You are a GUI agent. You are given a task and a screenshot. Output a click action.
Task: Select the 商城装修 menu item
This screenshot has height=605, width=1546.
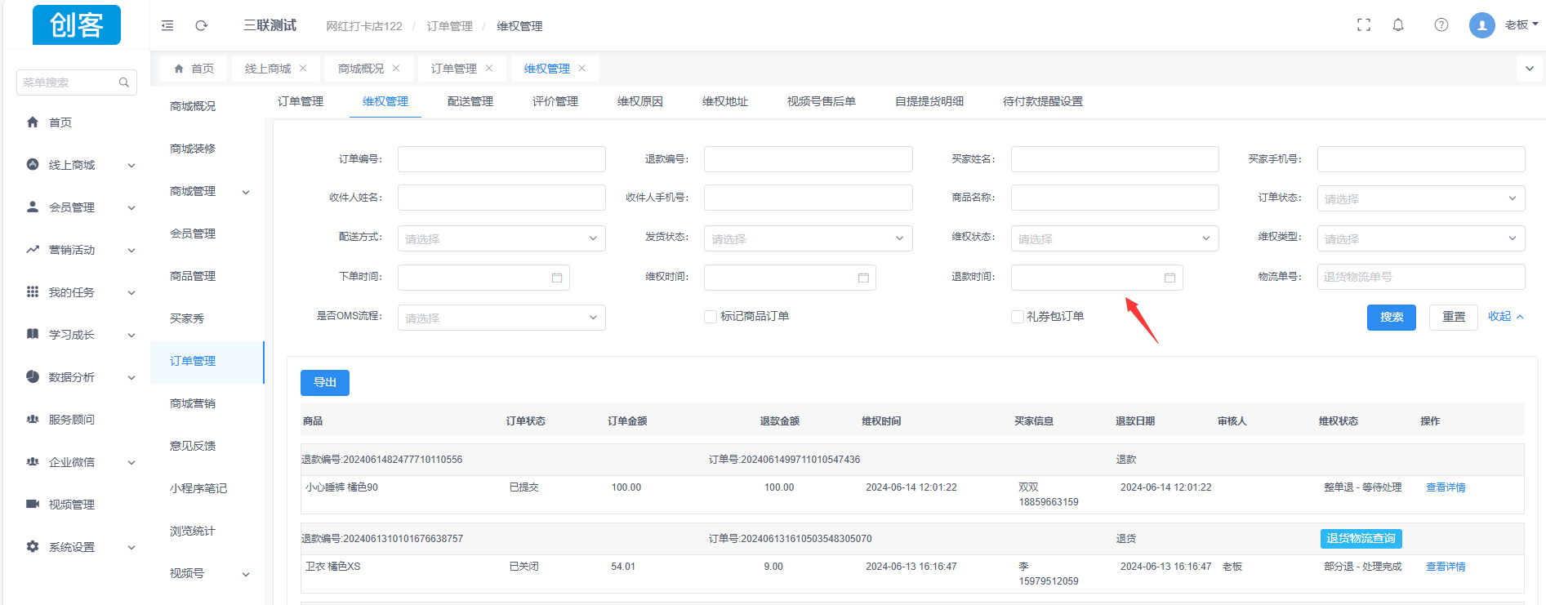click(x=193, y=149)
